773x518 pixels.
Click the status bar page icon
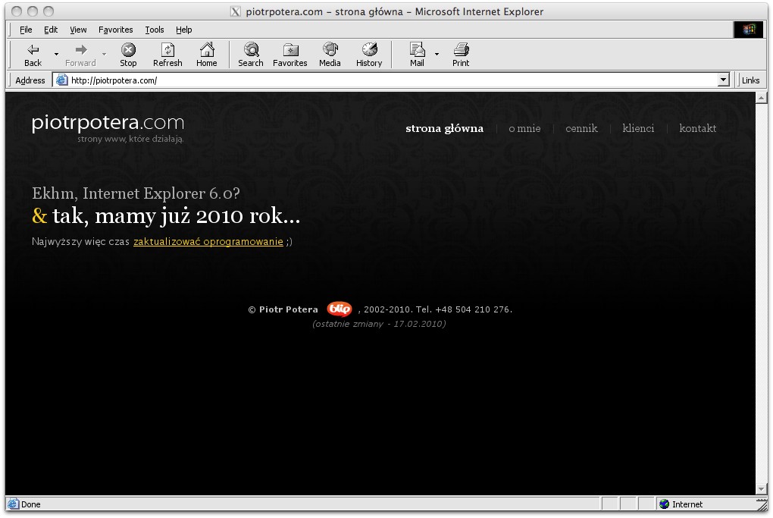[x=14, y=504]
